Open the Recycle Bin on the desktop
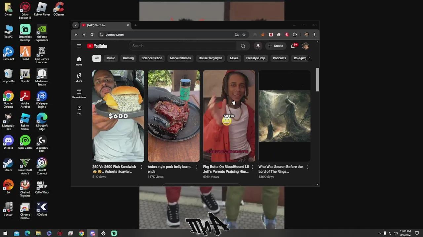 8,76
